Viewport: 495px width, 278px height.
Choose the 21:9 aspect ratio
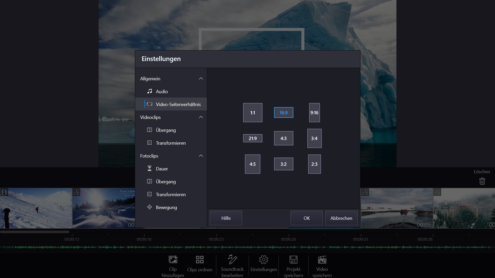[x=253, y=138]
